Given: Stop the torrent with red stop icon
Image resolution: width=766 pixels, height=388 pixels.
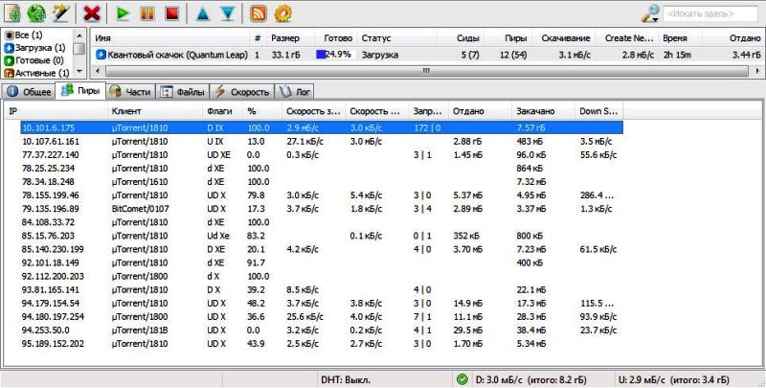Looking at the screenshot, I should point(171,13).
